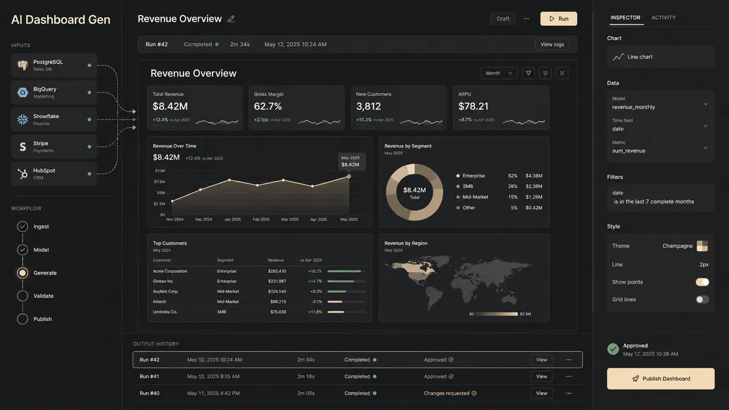
Task: Click the Mid-Market legend entry in segment chart
Action: click(499, 197)
